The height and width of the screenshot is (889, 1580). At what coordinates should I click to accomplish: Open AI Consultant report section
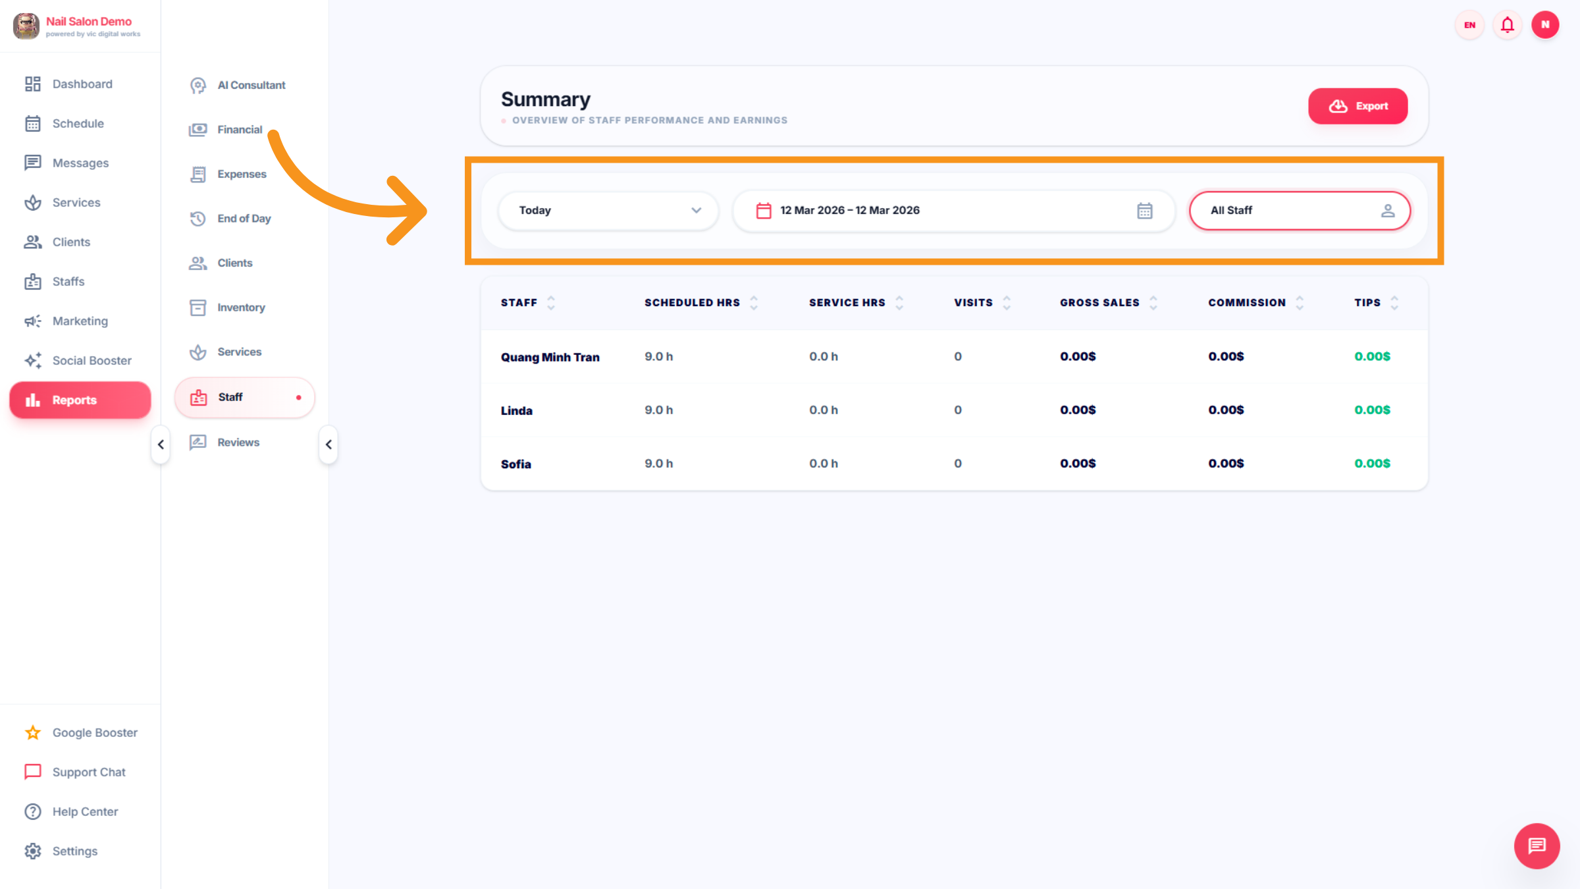(x=251, y=85)
